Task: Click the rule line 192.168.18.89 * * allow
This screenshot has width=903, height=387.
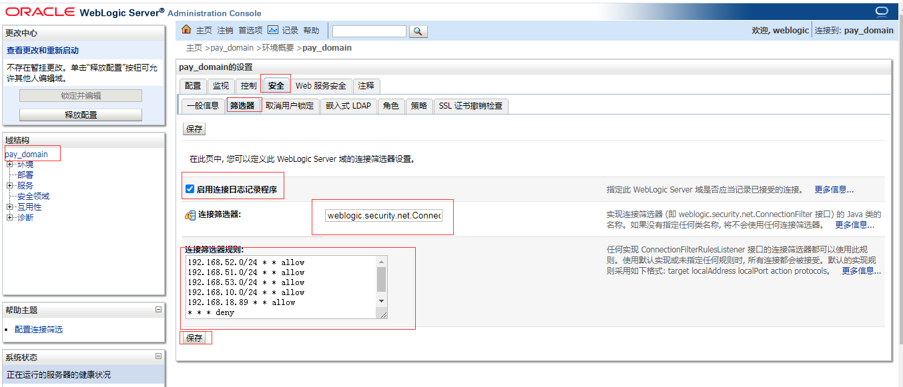Action: (241, 302)
